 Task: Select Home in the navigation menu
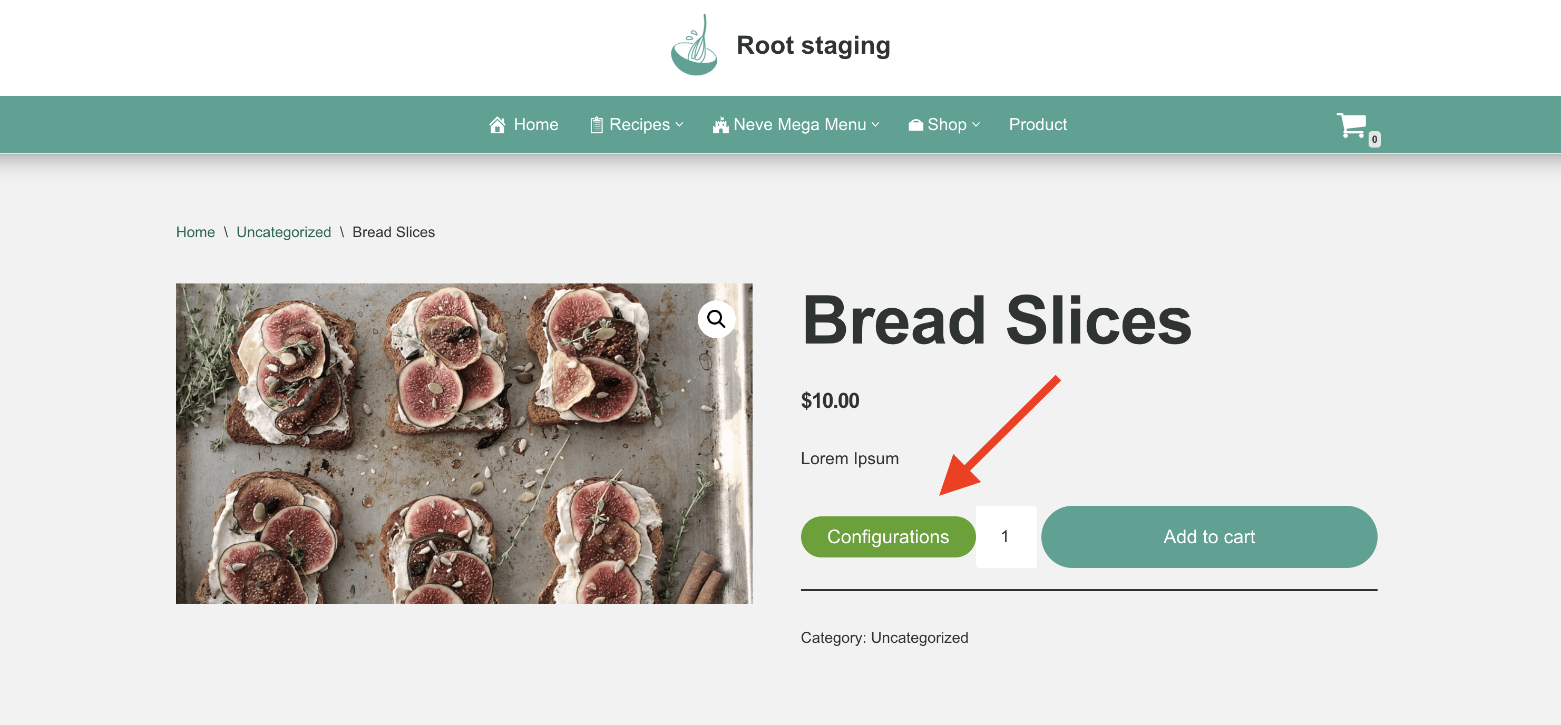click(535, 125)
